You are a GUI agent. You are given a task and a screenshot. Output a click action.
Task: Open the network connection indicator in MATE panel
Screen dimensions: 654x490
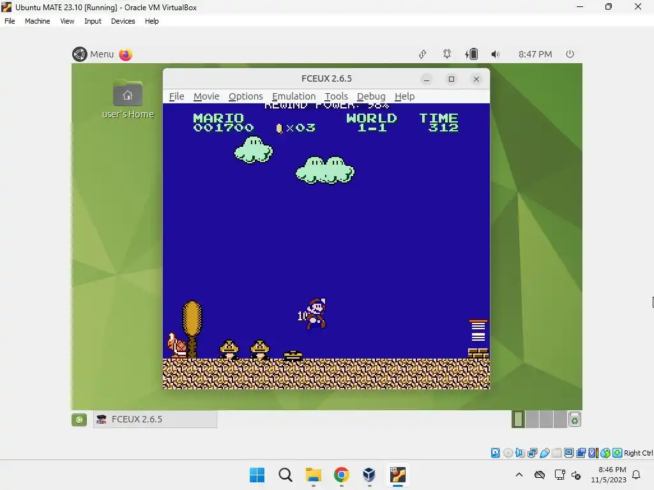pyautogui.click(x=423, y=54)
